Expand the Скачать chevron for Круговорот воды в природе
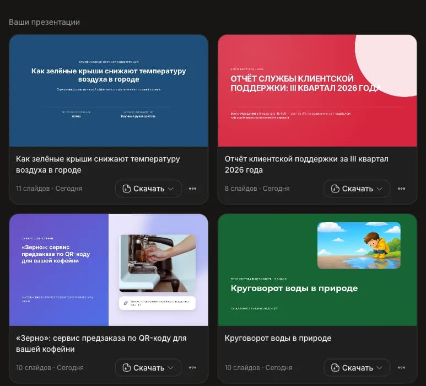This screenshot has height=386, width=426. [380, 368]
